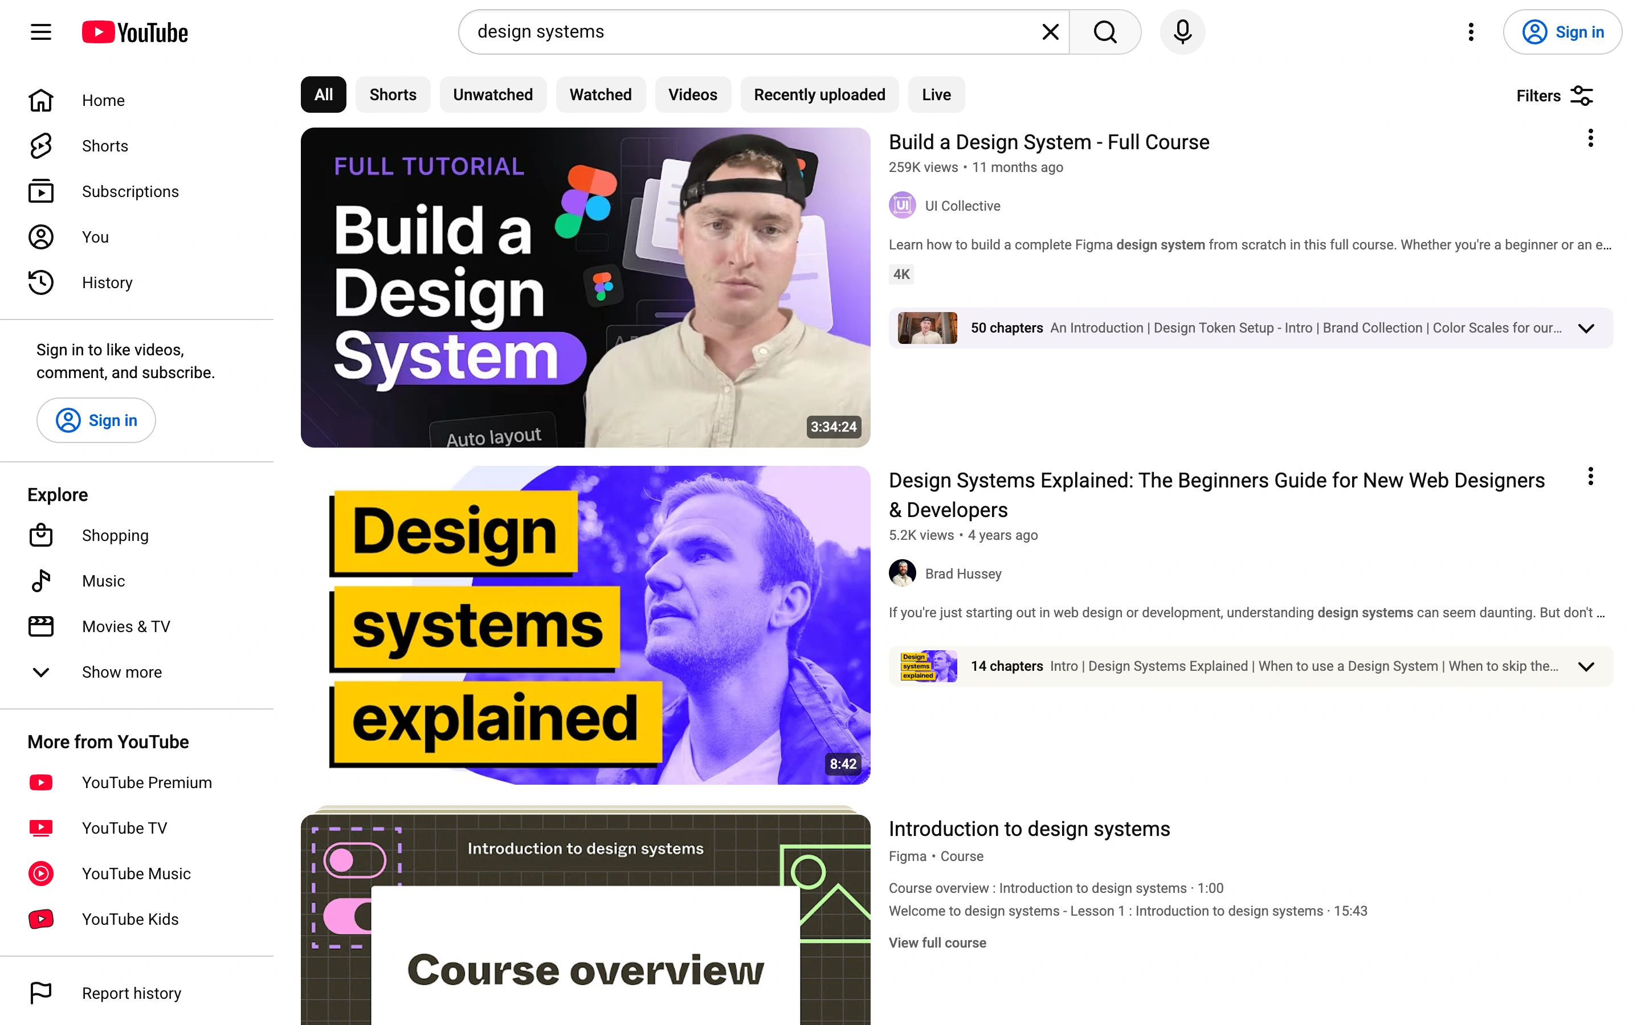Expand the 50 chapters list
This screenshot has width=1641, height=1025.
[x=1586, y=328]
